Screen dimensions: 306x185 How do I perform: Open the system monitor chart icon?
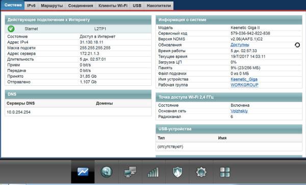[83, 172]
